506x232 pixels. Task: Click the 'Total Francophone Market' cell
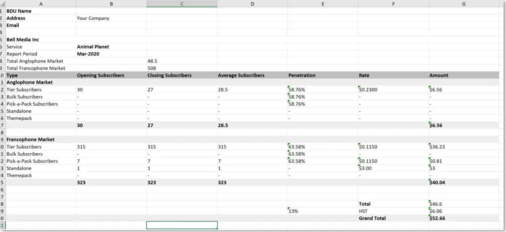point(41,68)
